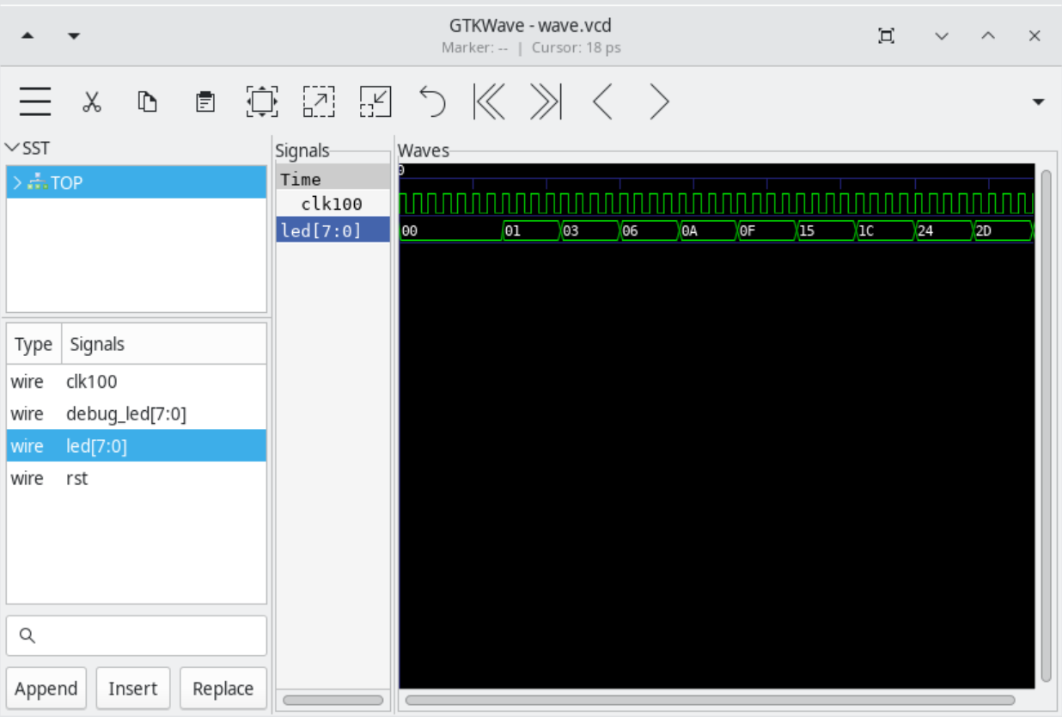Click the Zoom Out icon

375,101
